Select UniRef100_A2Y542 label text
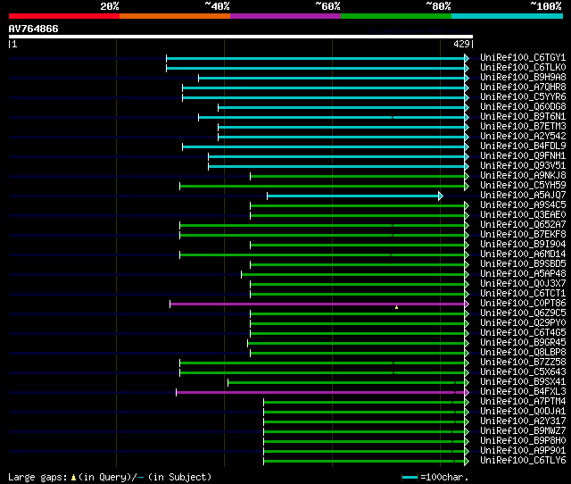 (523, 137)
